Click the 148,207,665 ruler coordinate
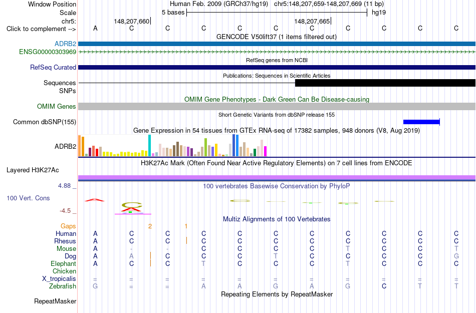 tap(312, 21)
